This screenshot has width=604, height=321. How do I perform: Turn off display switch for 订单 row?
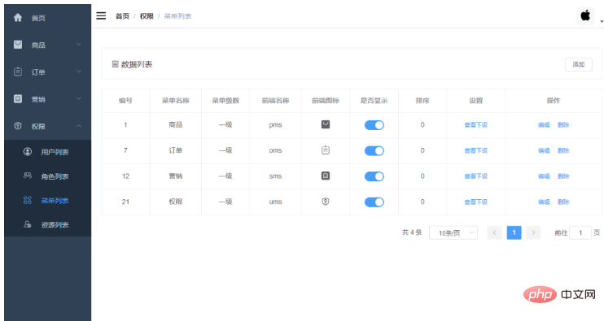click(x=374, y=150)
